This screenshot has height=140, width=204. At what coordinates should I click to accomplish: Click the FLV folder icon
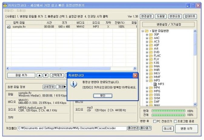tap(151, 59)
